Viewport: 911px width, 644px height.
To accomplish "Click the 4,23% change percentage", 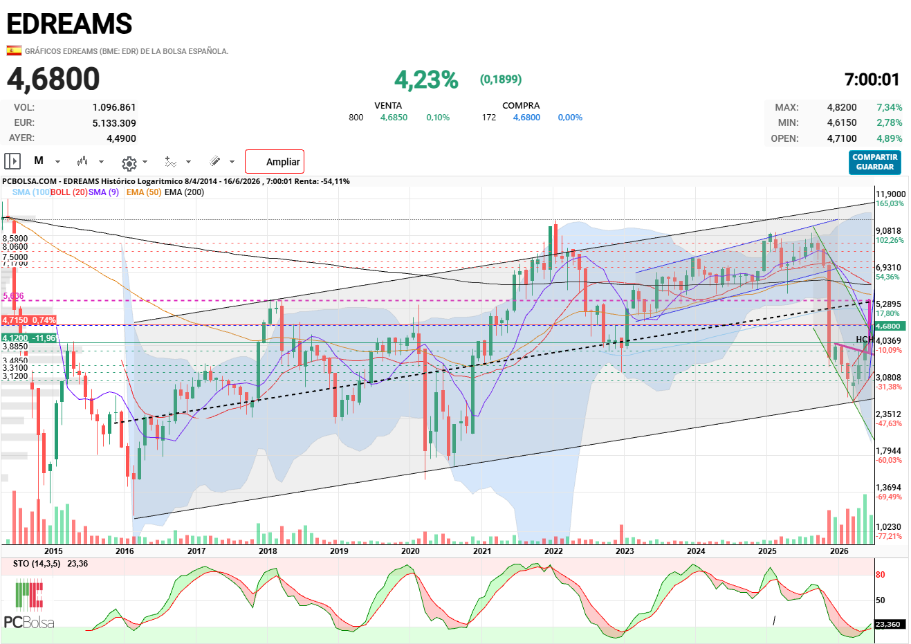I will (426, 80).
